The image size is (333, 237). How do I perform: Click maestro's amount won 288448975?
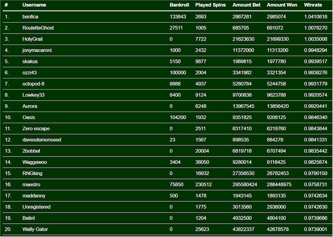coord(279,185)
